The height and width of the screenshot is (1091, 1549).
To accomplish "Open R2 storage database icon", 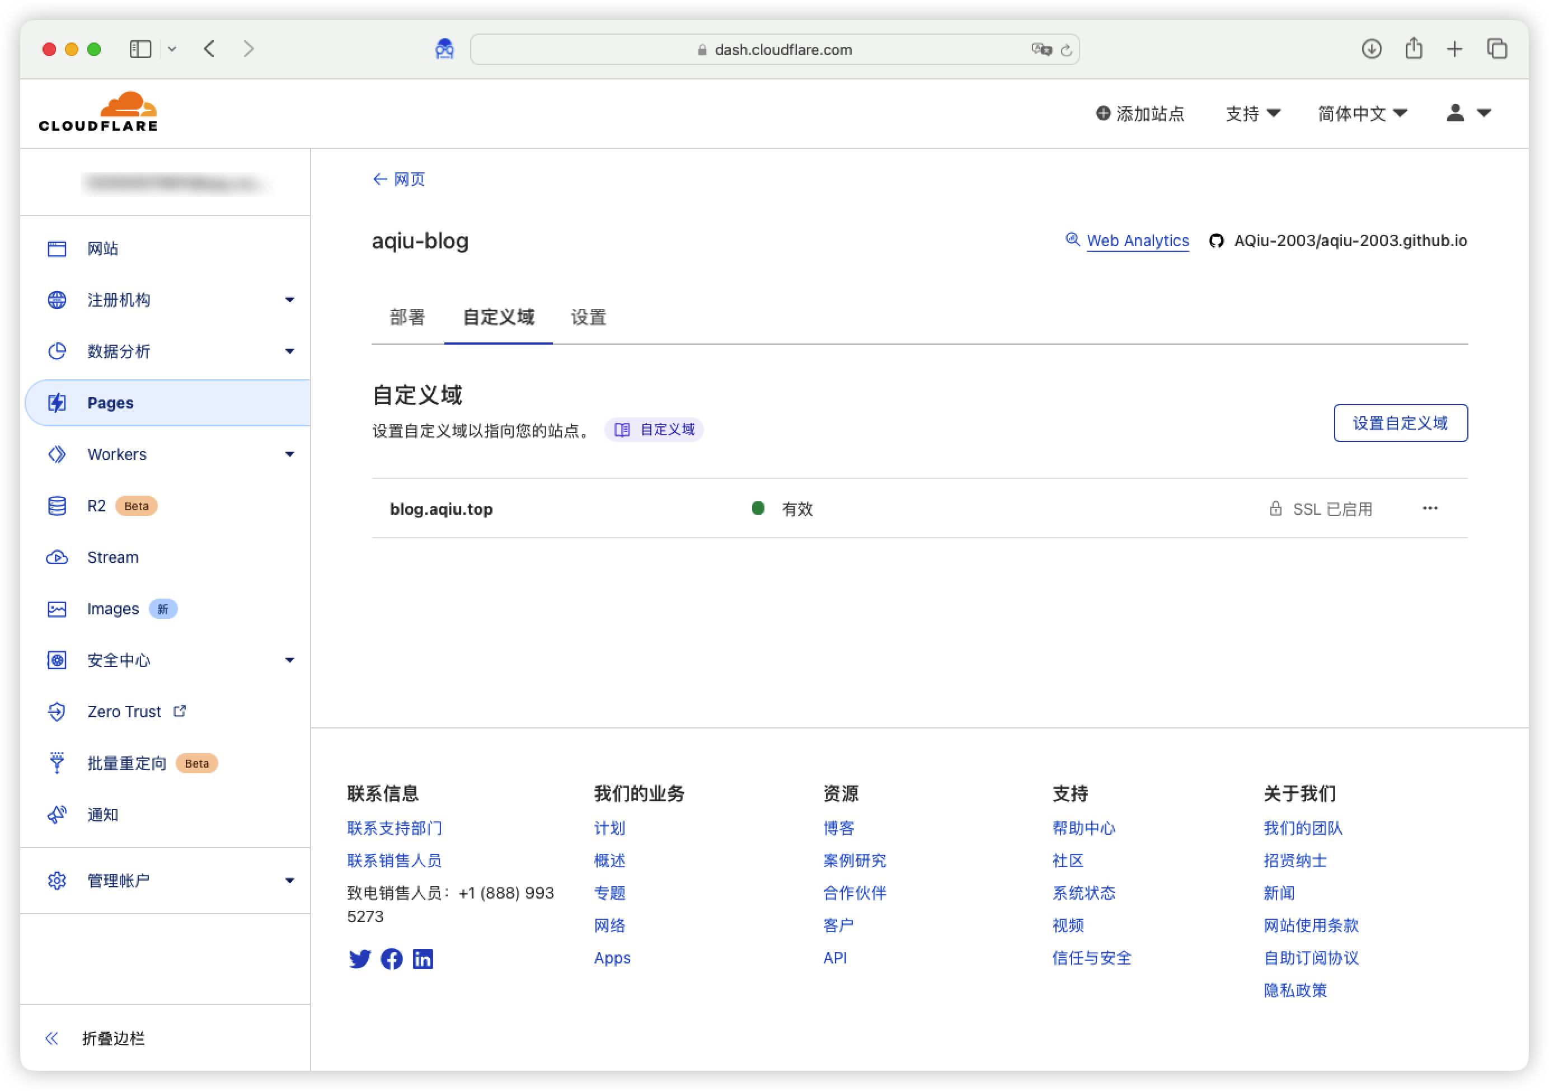I will 57,506.
